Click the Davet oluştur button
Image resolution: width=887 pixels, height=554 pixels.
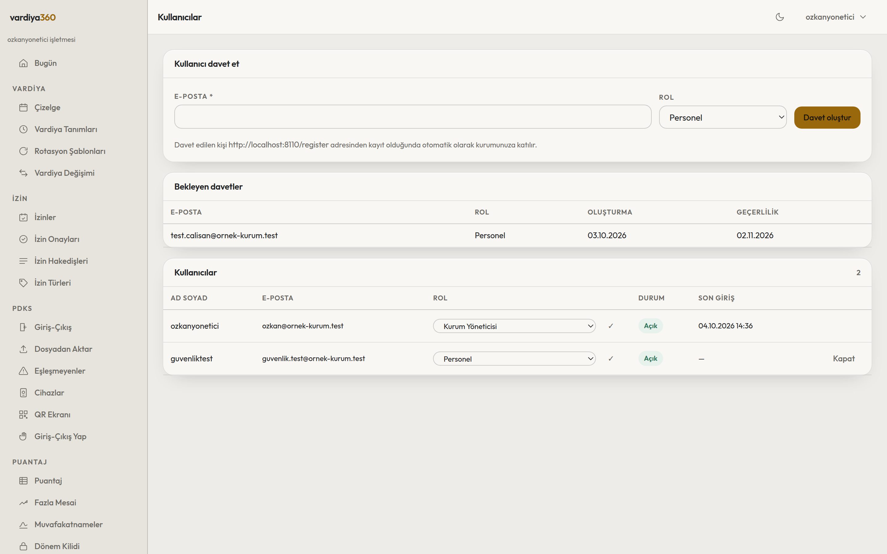click(827, 118)
